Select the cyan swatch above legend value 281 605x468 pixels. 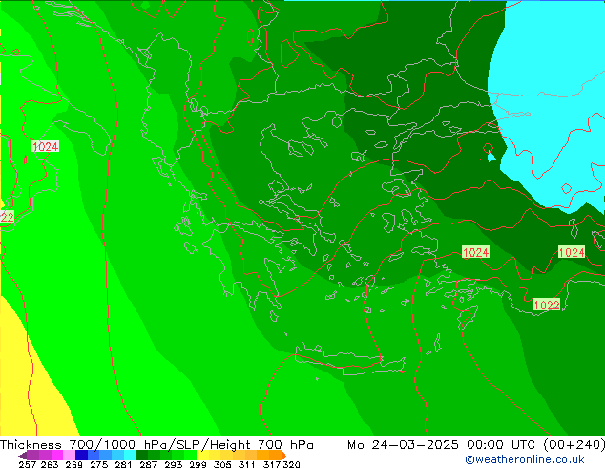point(129,456)
